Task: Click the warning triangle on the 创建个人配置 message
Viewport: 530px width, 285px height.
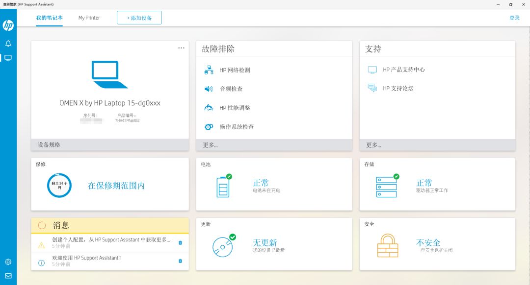Action: [42, 245]
